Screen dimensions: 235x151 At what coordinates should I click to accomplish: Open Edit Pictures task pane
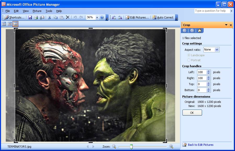tap(137, 17)
